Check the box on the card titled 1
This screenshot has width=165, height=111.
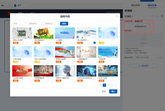[116, 43]
